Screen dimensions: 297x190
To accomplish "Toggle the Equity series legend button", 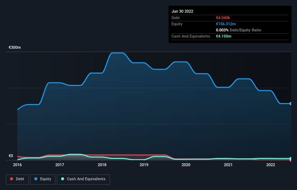I will click(x=43, y=179).
